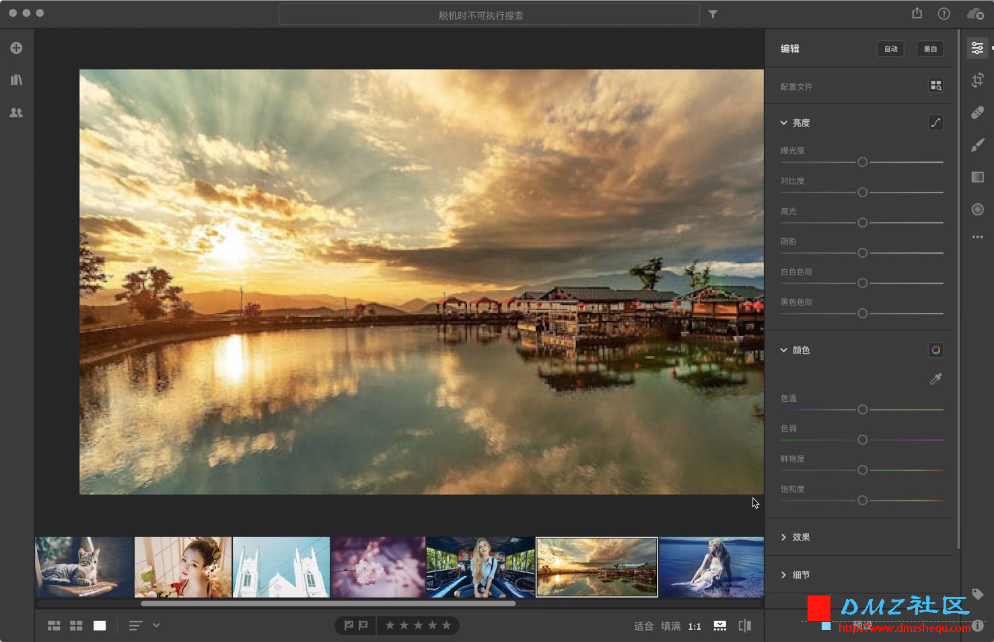Toggle show original comparison icon
994x642 pixels.
[x=744, y=626]
